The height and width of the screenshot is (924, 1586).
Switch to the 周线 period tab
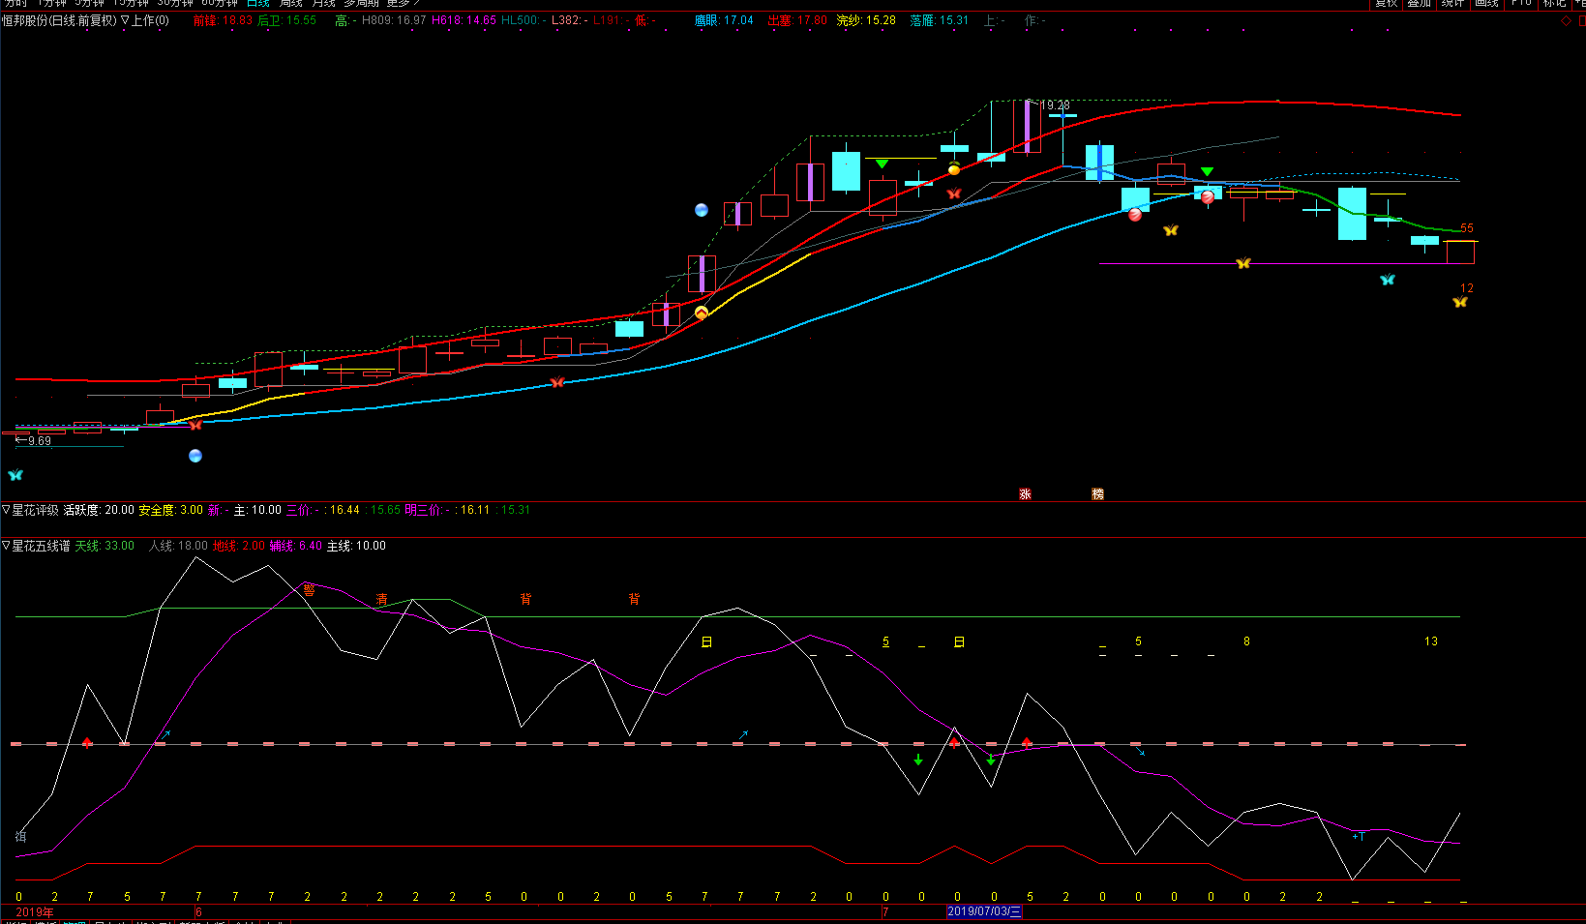point(290,4)
